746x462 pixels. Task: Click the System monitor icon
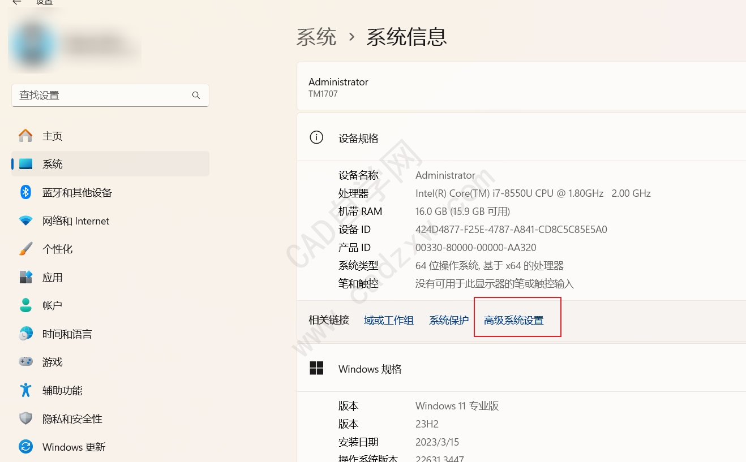(25, 164)
